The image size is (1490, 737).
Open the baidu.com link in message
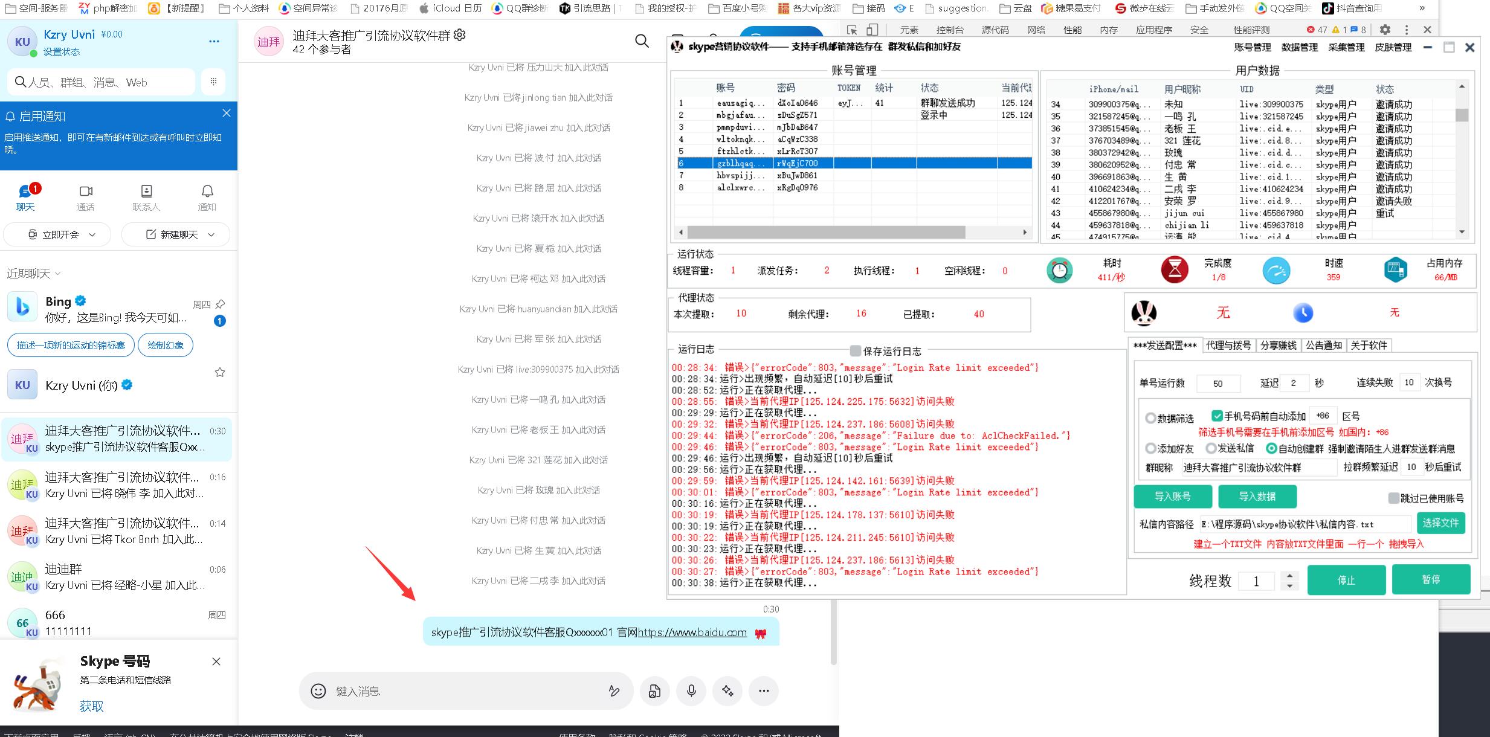(x=692, y=632)
